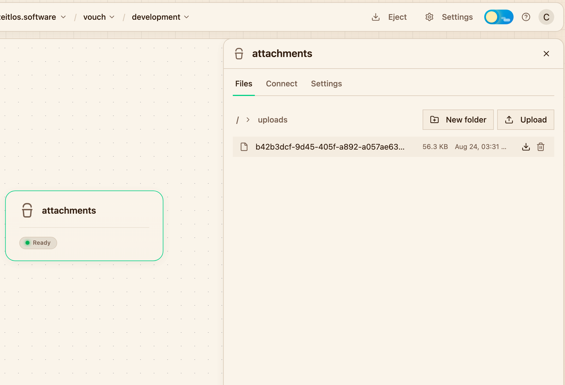565x385 pixels.
Task: Click the file icon beside b42b3dcf
Action: [244, 147]
